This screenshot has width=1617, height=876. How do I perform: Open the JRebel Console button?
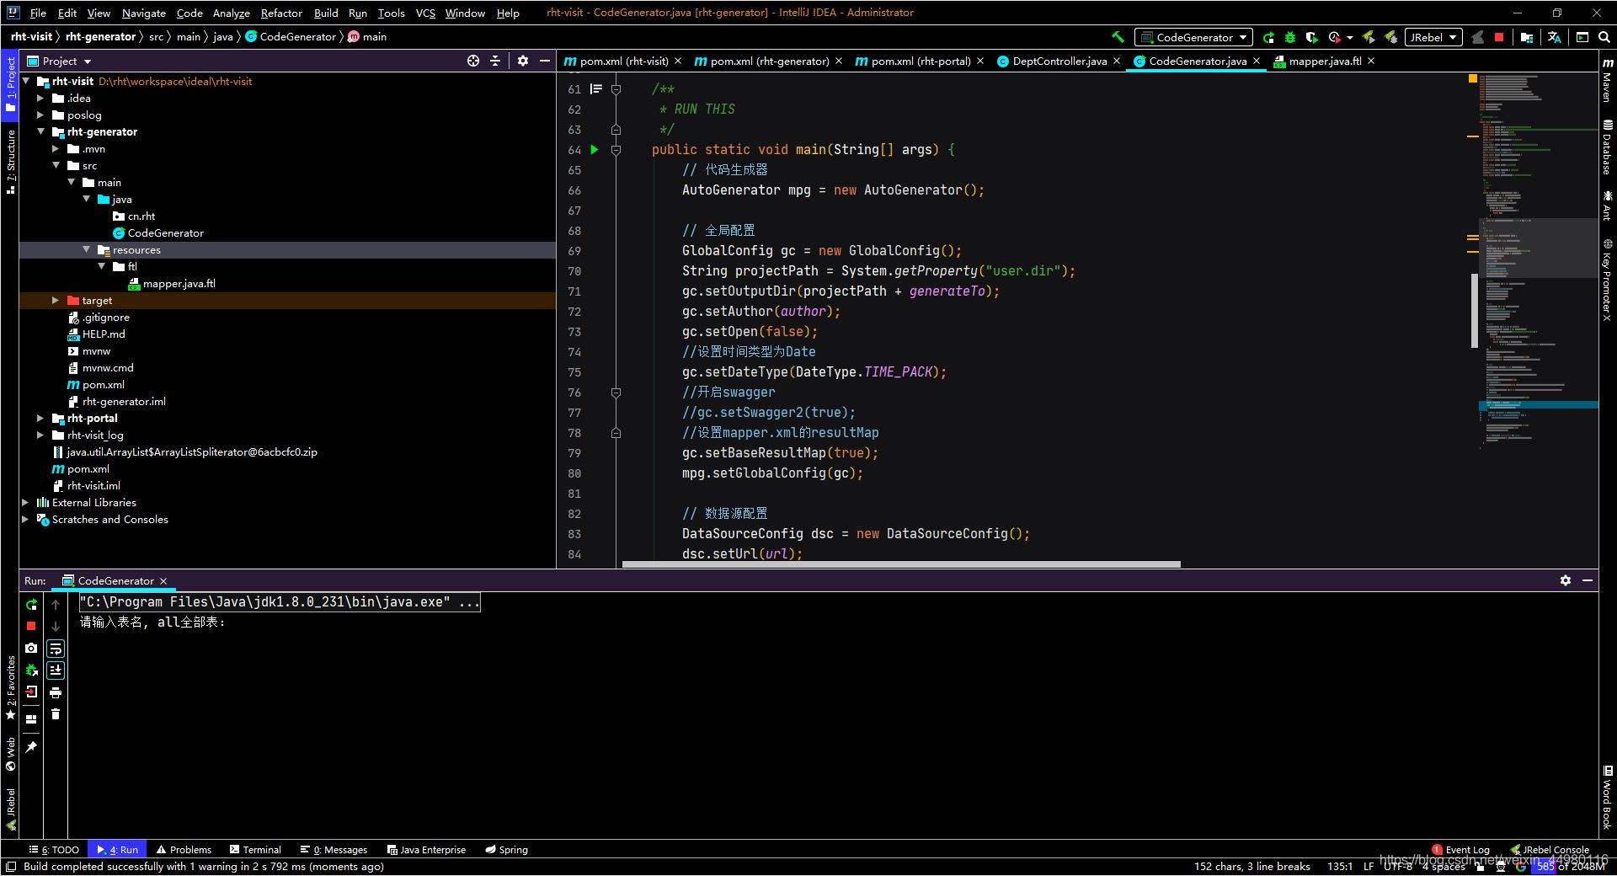pos(1550,850)
